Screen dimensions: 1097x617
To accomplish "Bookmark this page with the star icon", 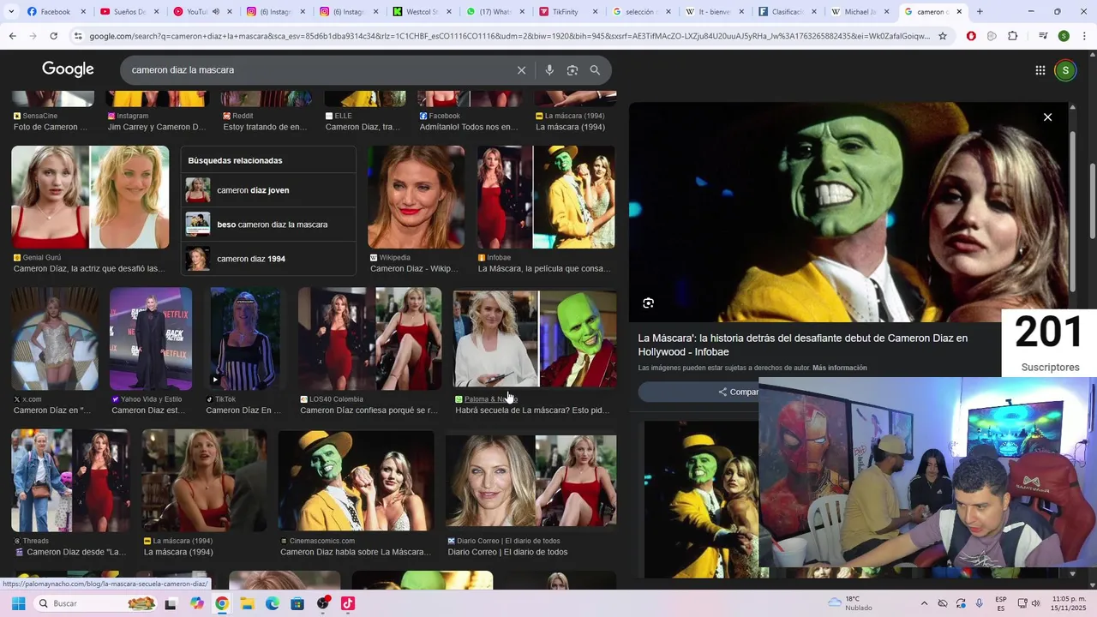I will (x=943, y=36).
